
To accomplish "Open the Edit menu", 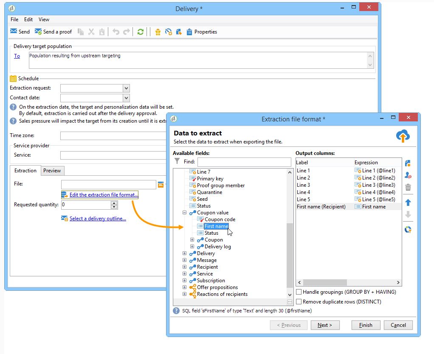I will pos(28,20).
